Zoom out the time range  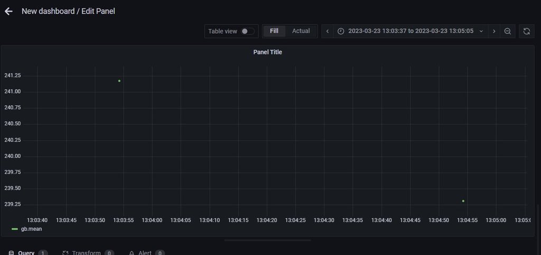click(x=507, y=31)
